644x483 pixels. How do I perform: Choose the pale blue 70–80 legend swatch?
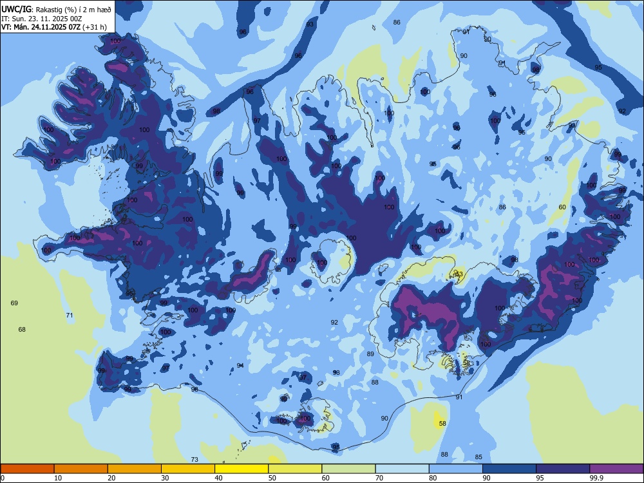(402, 469)
